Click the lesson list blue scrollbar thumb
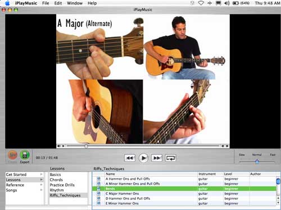The height and width of the screenshot is (210, 281). [x=278, y=181]
